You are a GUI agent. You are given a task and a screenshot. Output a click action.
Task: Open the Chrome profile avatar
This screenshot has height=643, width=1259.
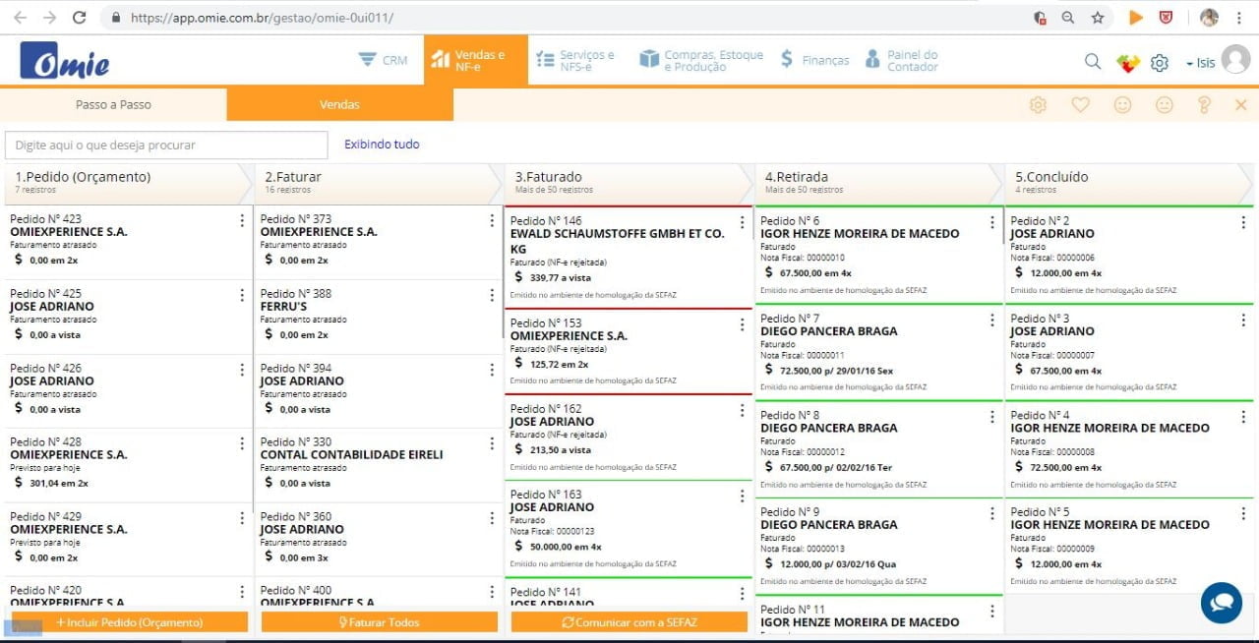(x=1209, y=18)
